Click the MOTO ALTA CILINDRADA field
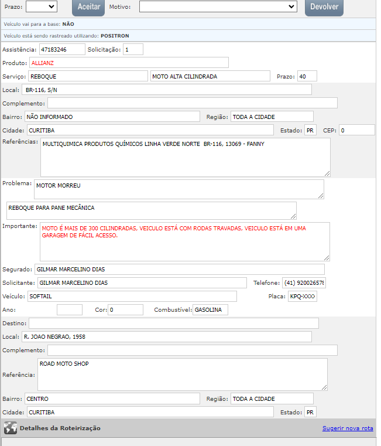This screenshot has height=446, width=381. 209,76
